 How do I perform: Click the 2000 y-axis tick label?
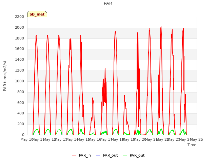[x=20, y=28]
